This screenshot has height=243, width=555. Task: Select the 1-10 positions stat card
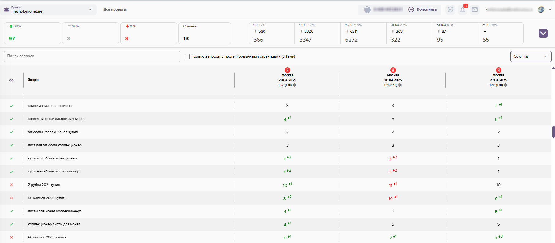click(317, 33)
